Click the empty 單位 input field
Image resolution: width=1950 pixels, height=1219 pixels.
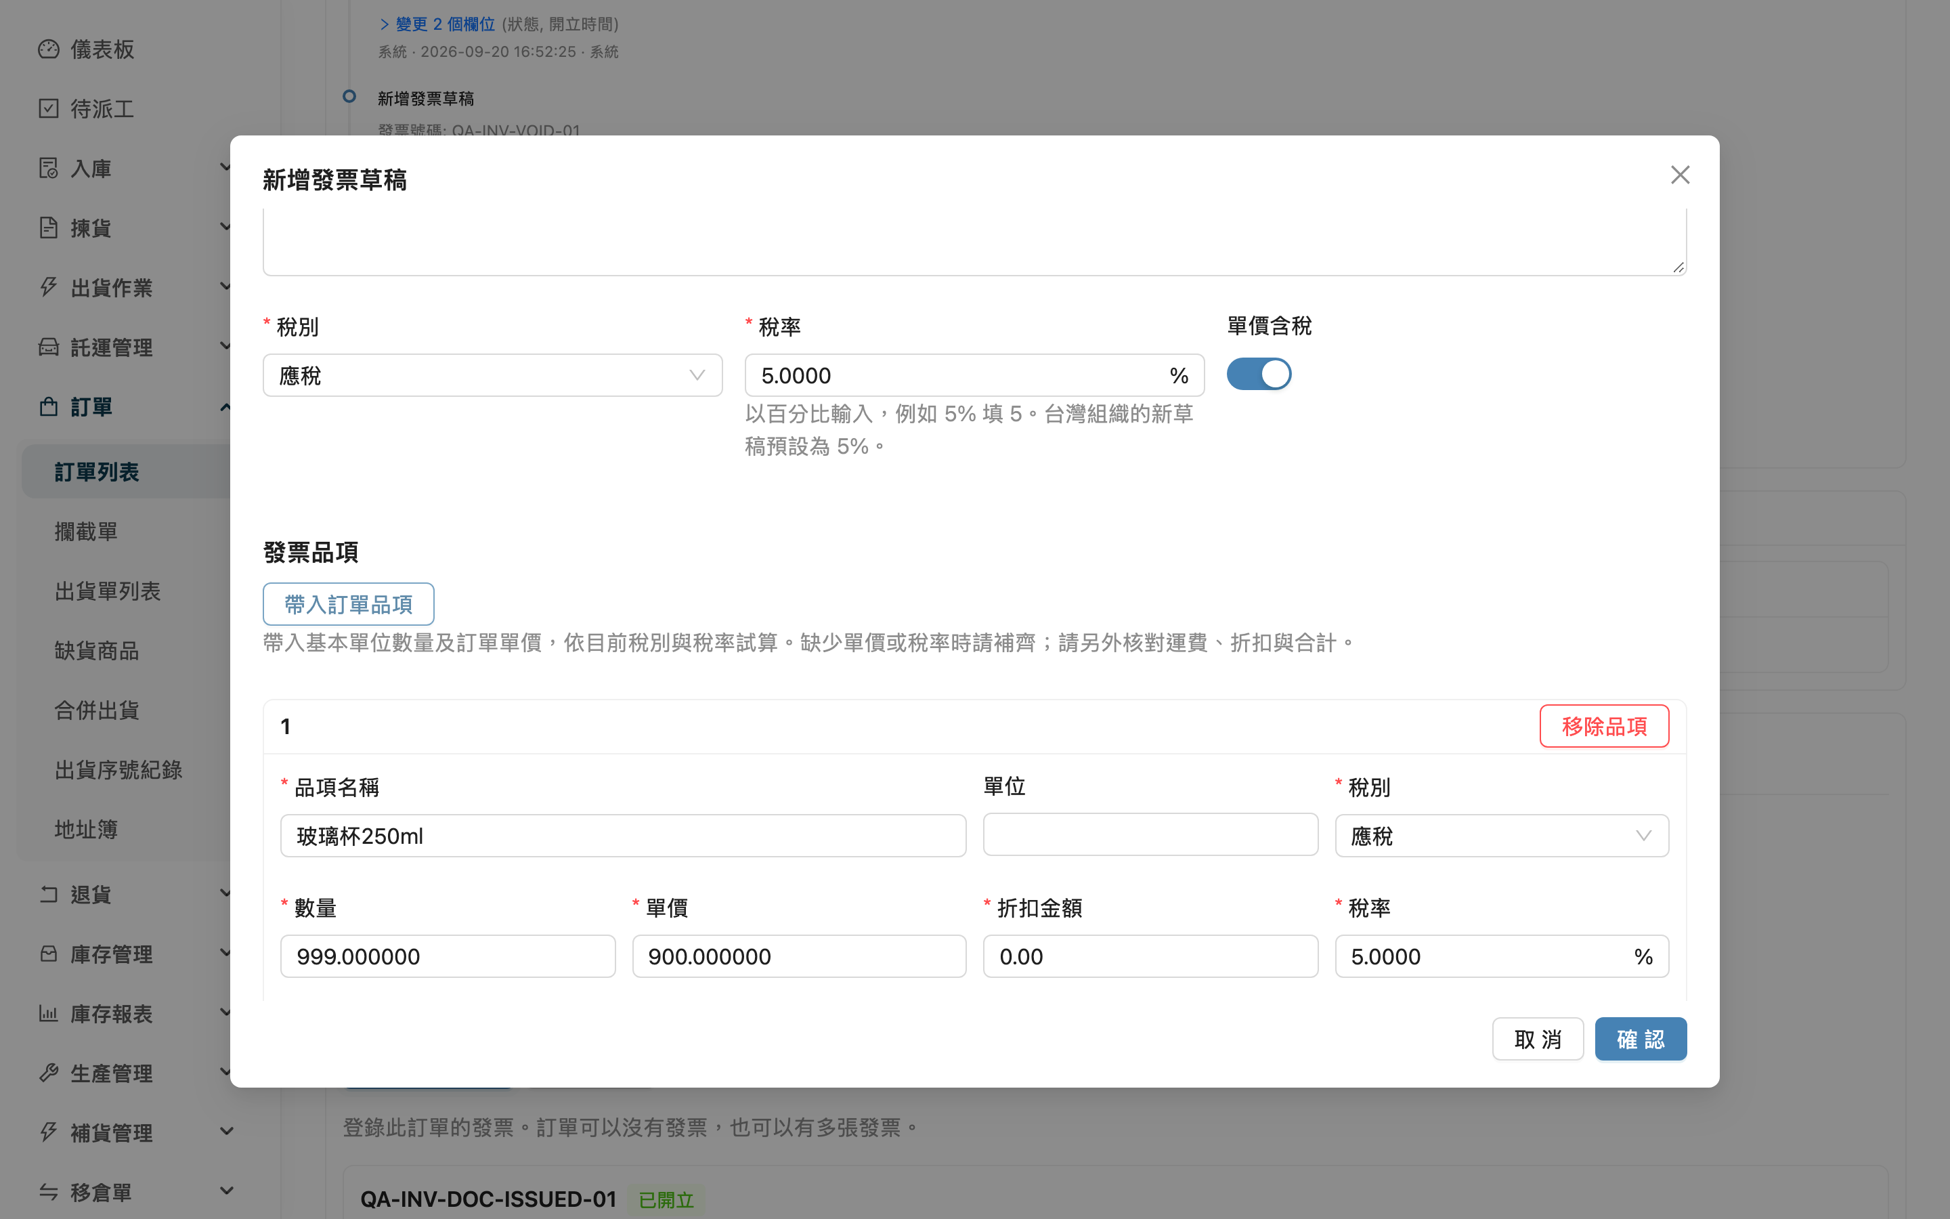1150,834
